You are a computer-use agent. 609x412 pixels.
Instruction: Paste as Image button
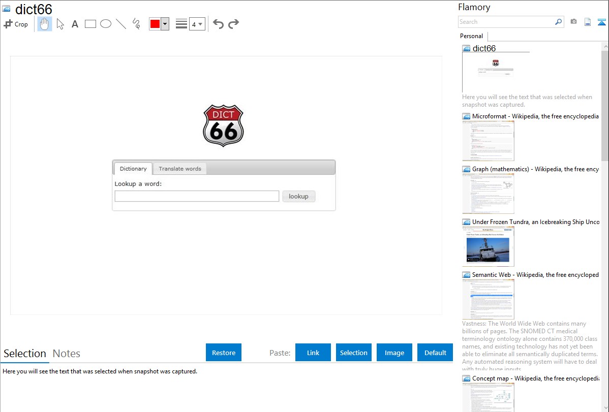pos(394,353)
